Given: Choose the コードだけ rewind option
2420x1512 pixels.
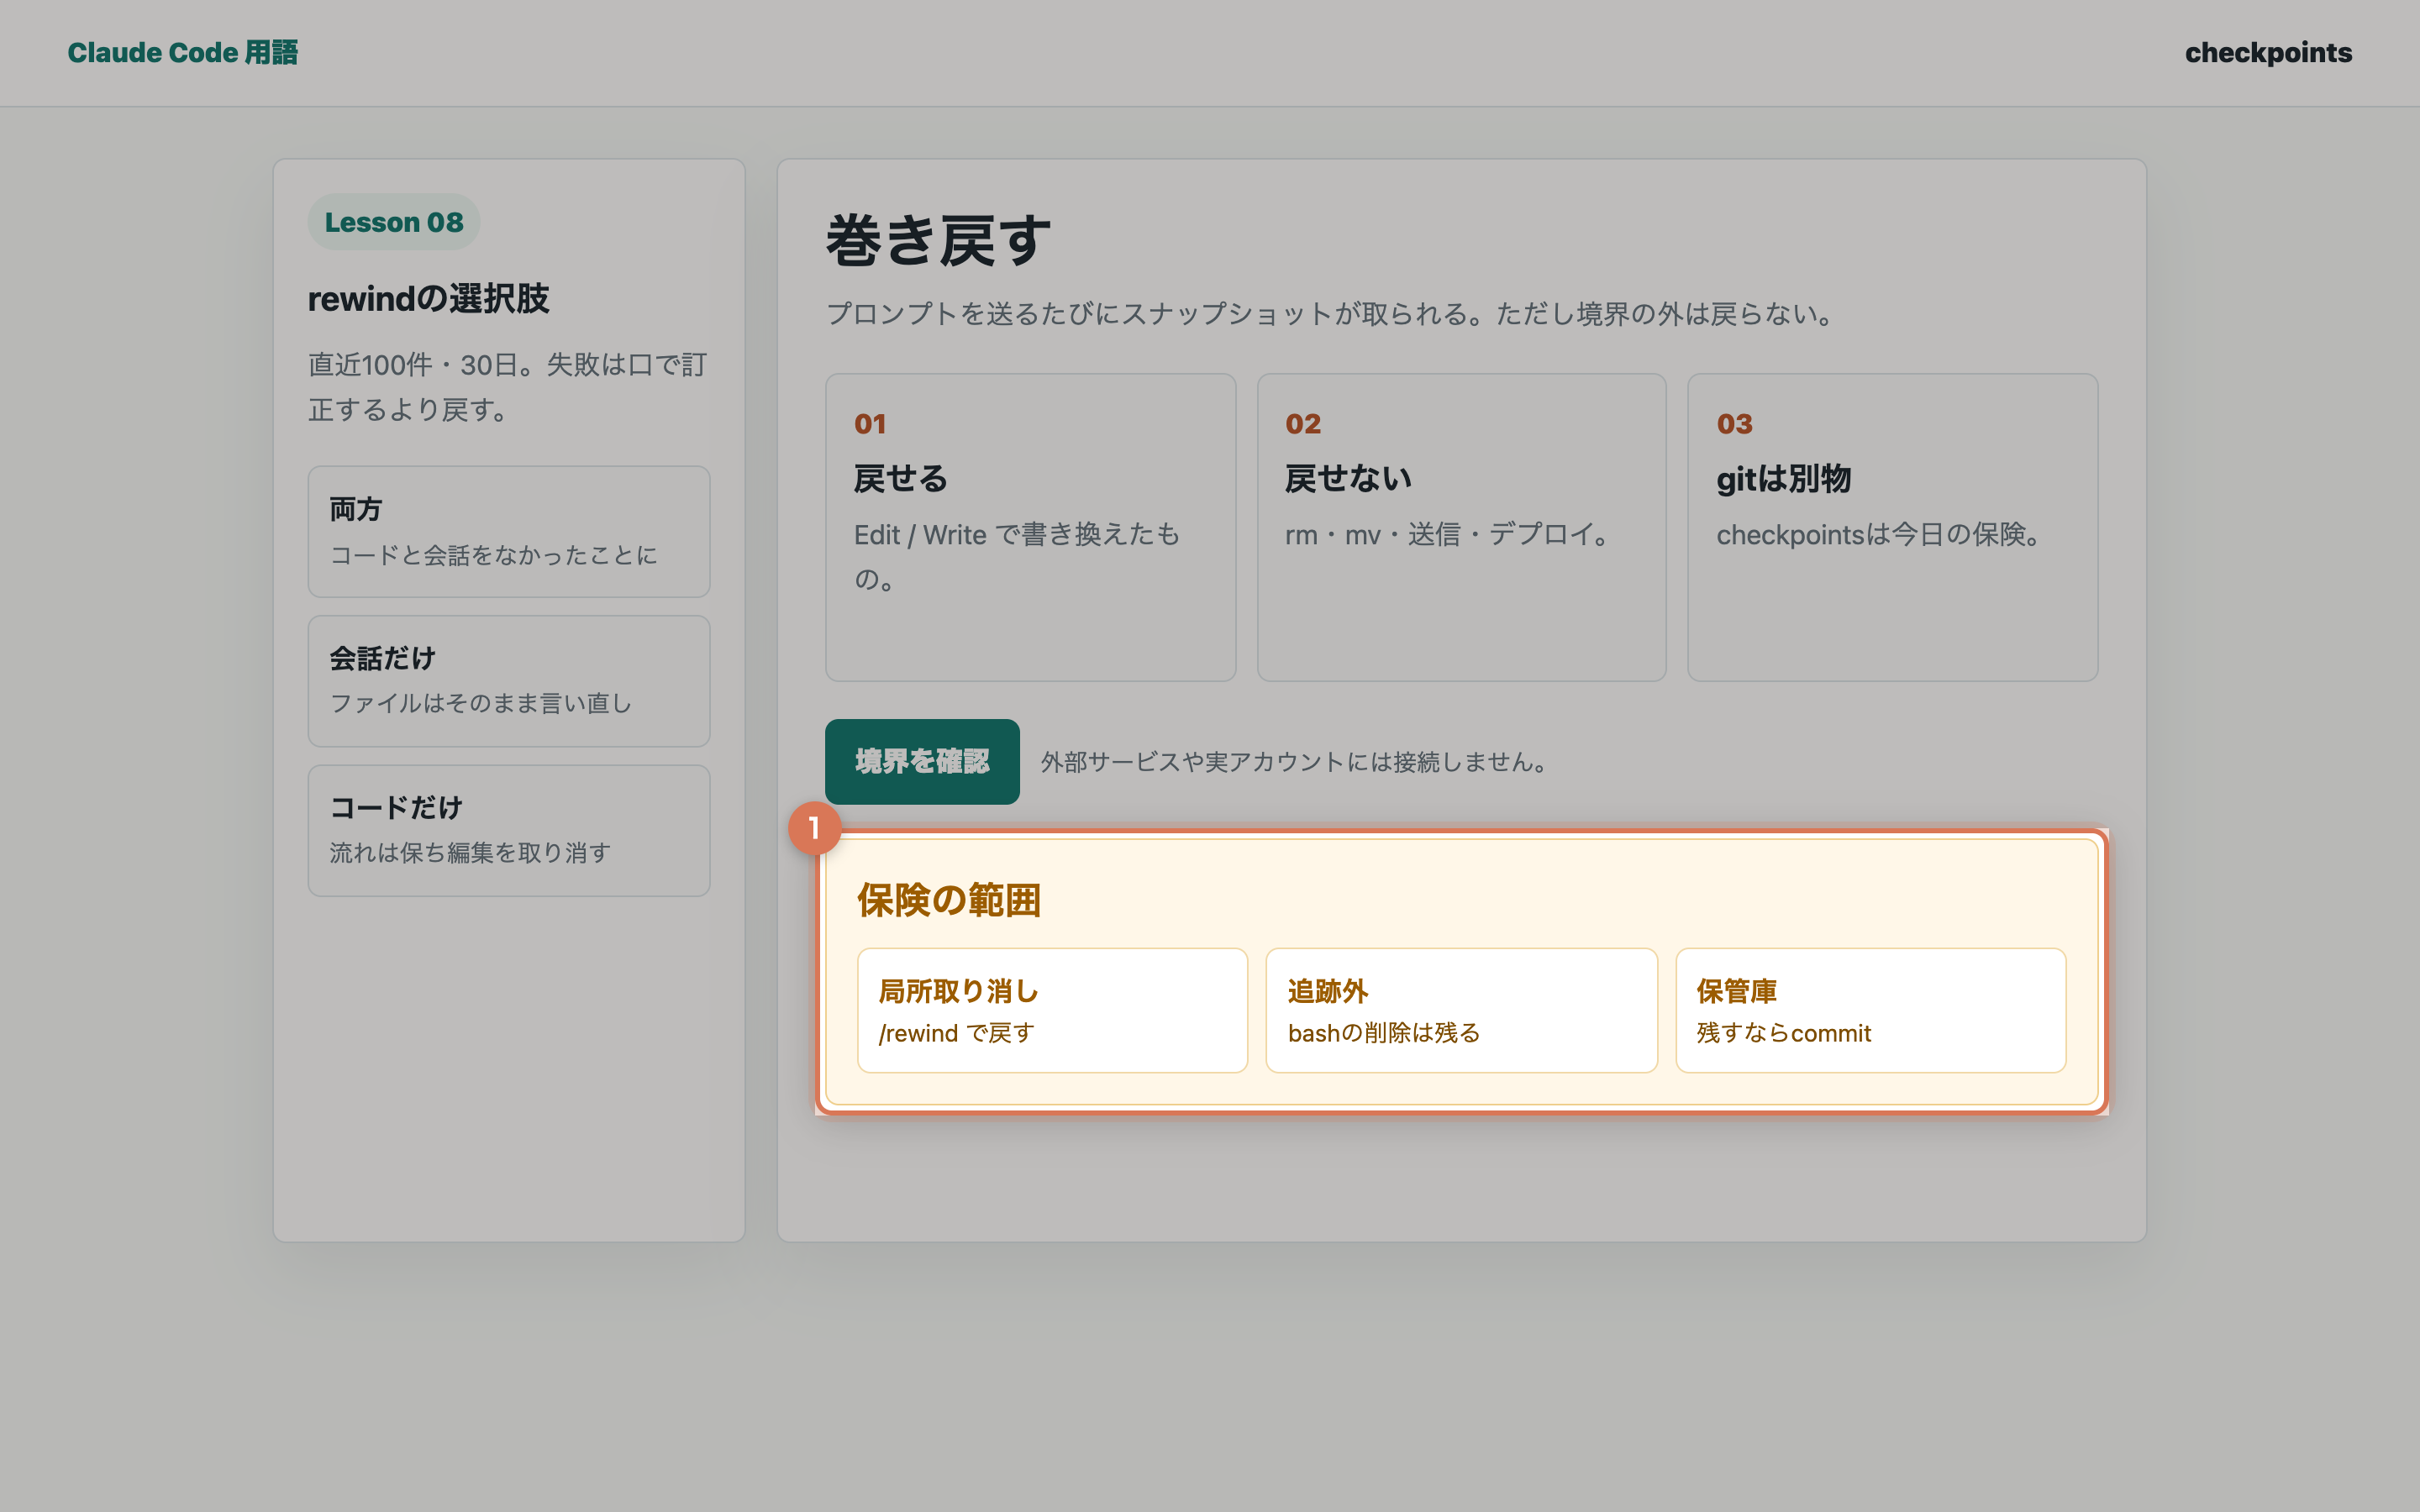Looking at the screenshot, I should [509, 830].
